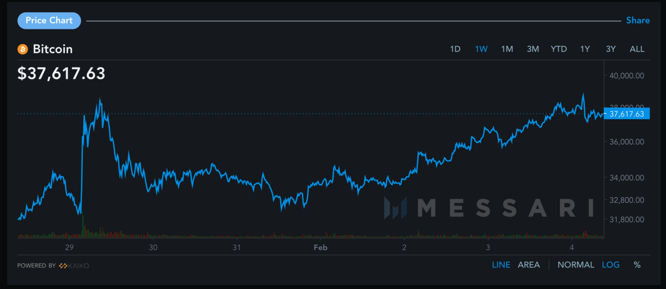Show ALL price history
Screen dimensions: 666x289
click(637, 49)
